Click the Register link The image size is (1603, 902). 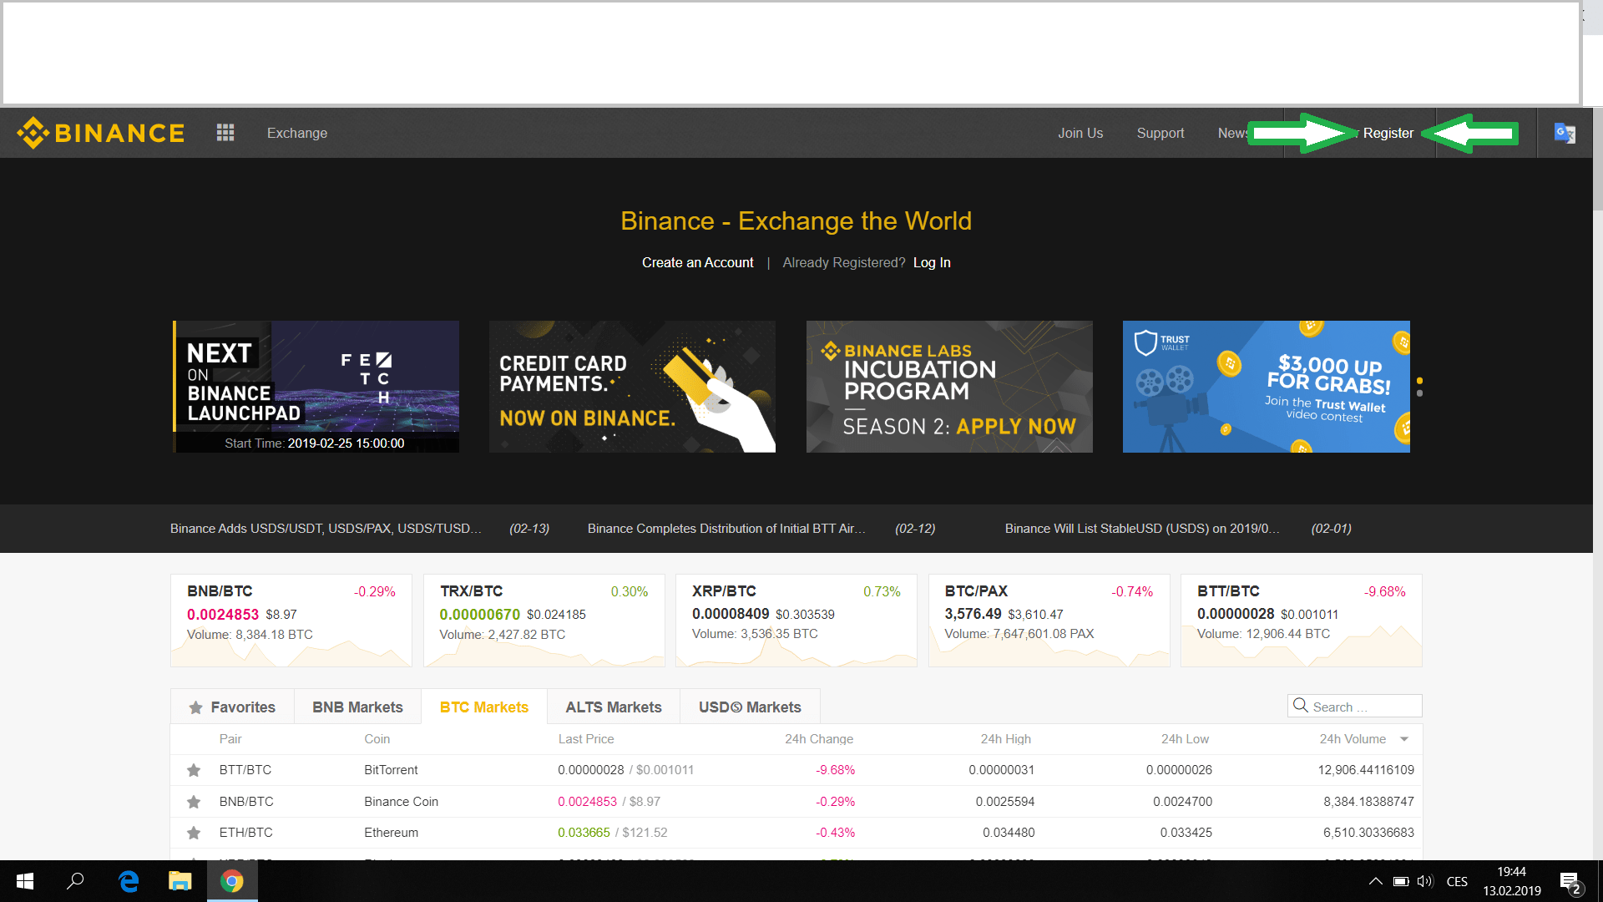1388,133
